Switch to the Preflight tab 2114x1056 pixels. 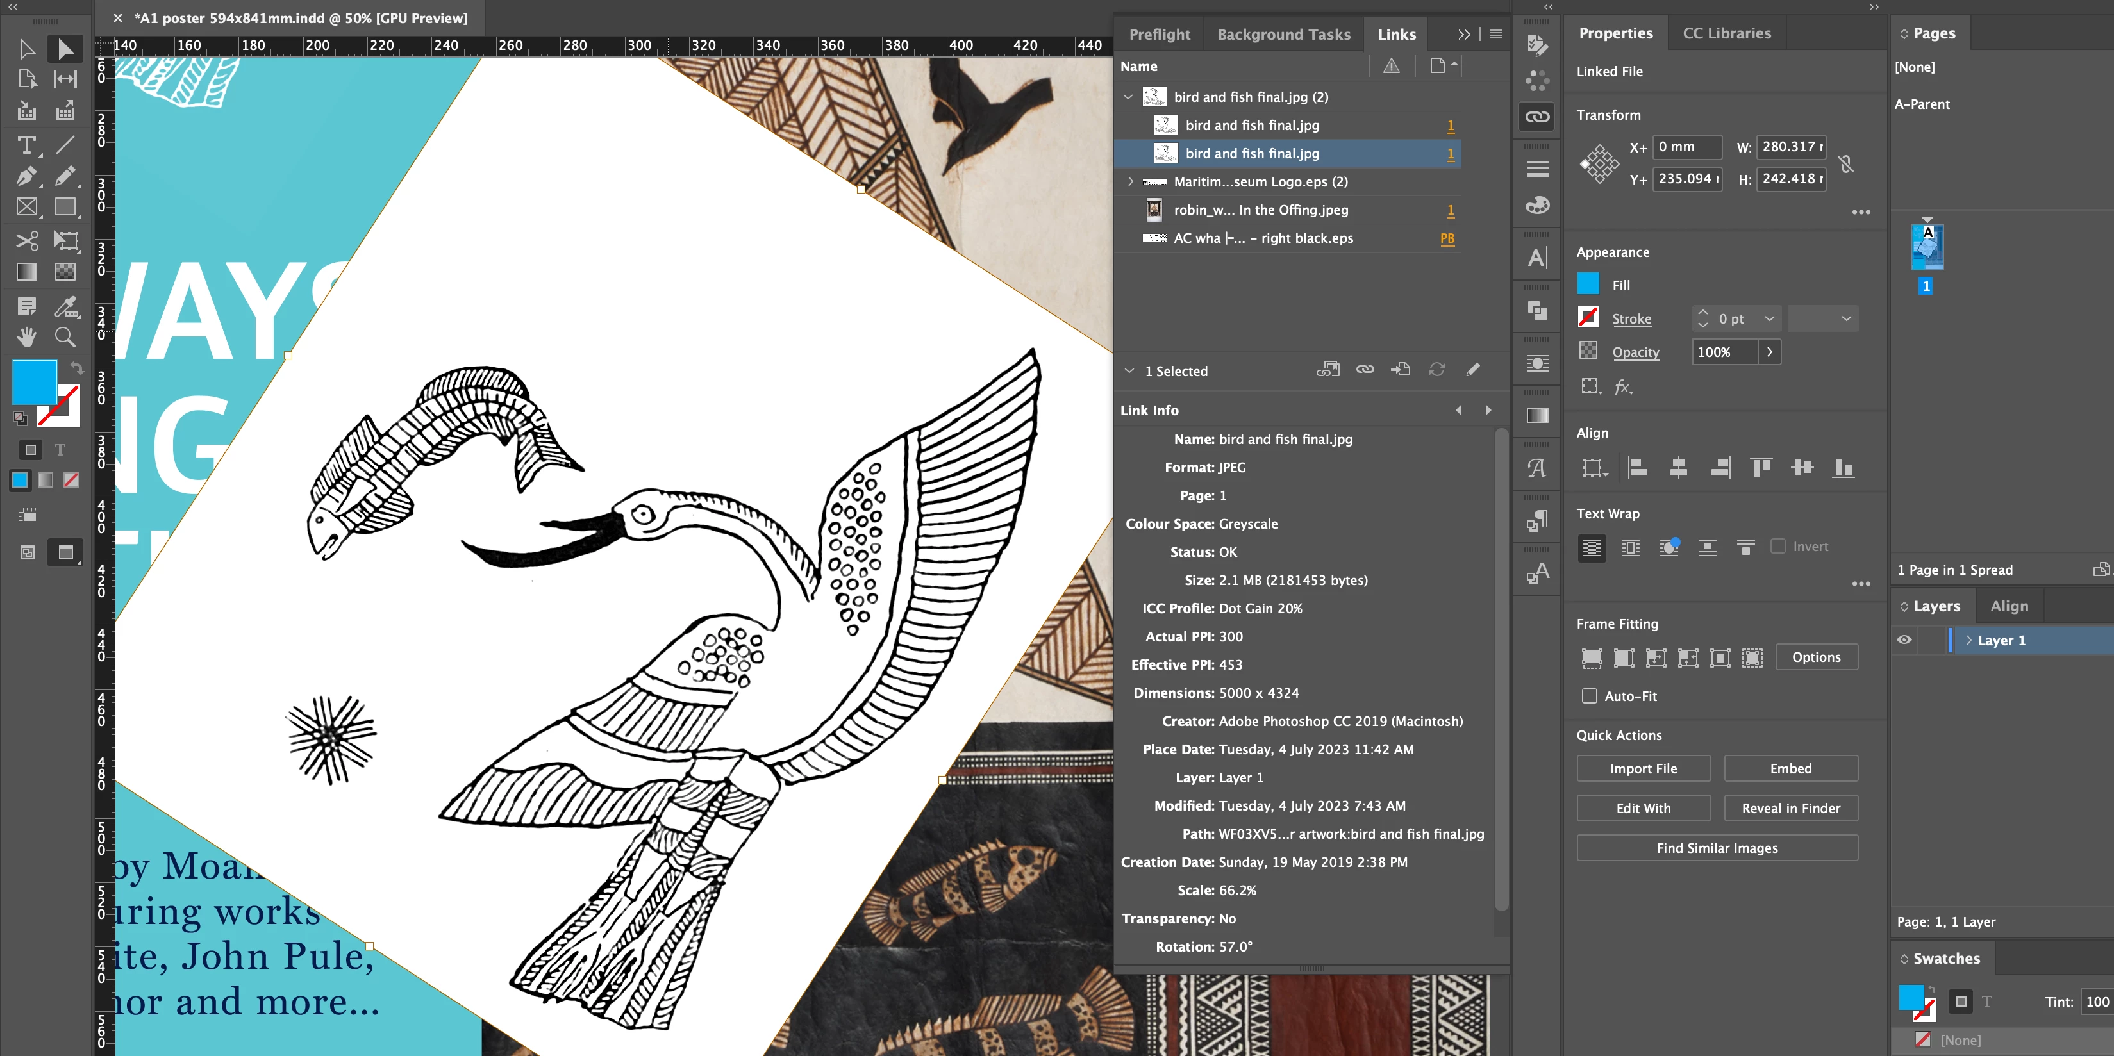click(1159, 35)
